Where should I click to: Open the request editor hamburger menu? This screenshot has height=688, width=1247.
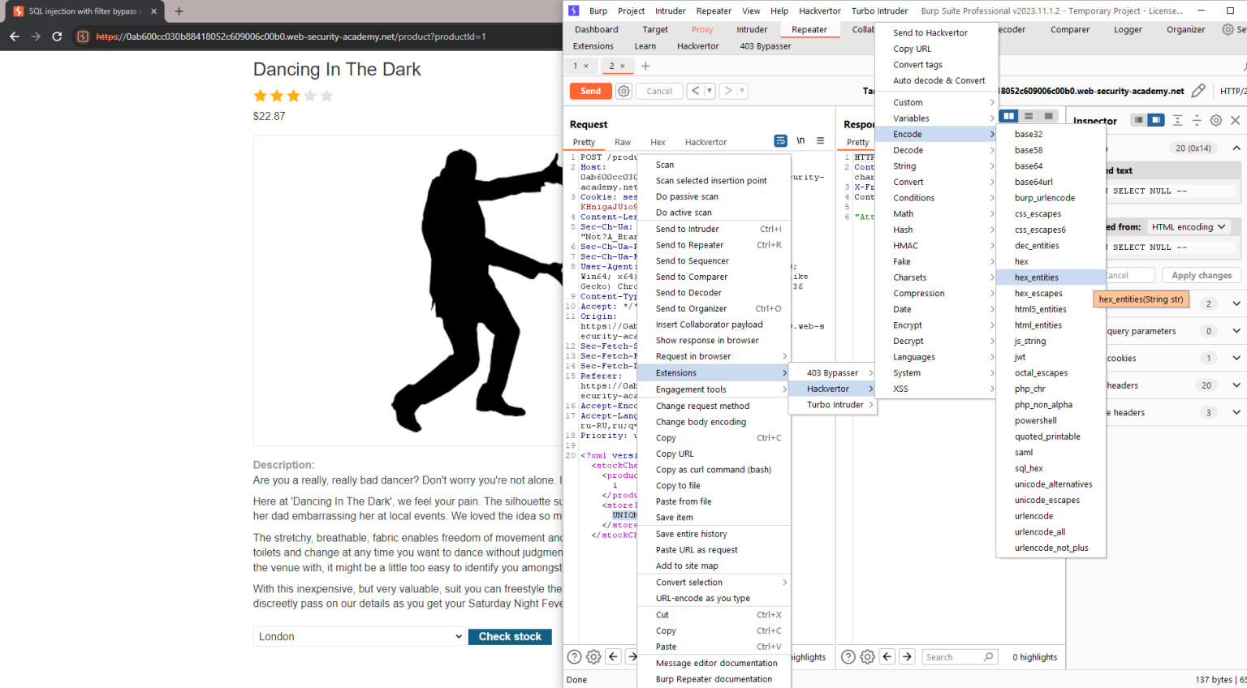(820, 140)
